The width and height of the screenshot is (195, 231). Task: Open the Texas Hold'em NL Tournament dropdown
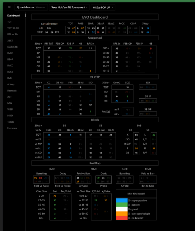(69, 7)
